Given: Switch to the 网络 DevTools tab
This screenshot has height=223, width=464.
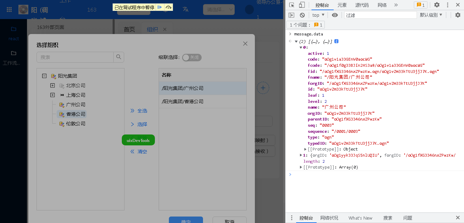Looking at the screenshot, I should tap(382, 5).
